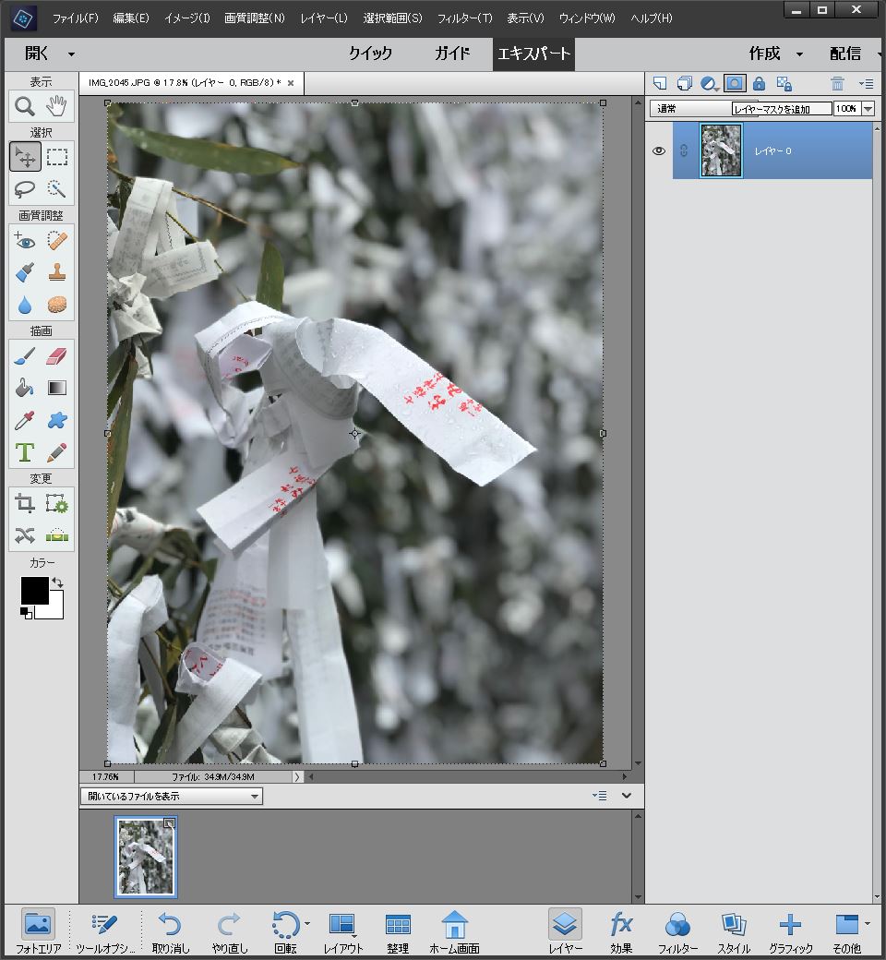Switch to the クイック mode tab
Image resolution: width=886 pixels, height=960 pixels.
pos(370,54)
